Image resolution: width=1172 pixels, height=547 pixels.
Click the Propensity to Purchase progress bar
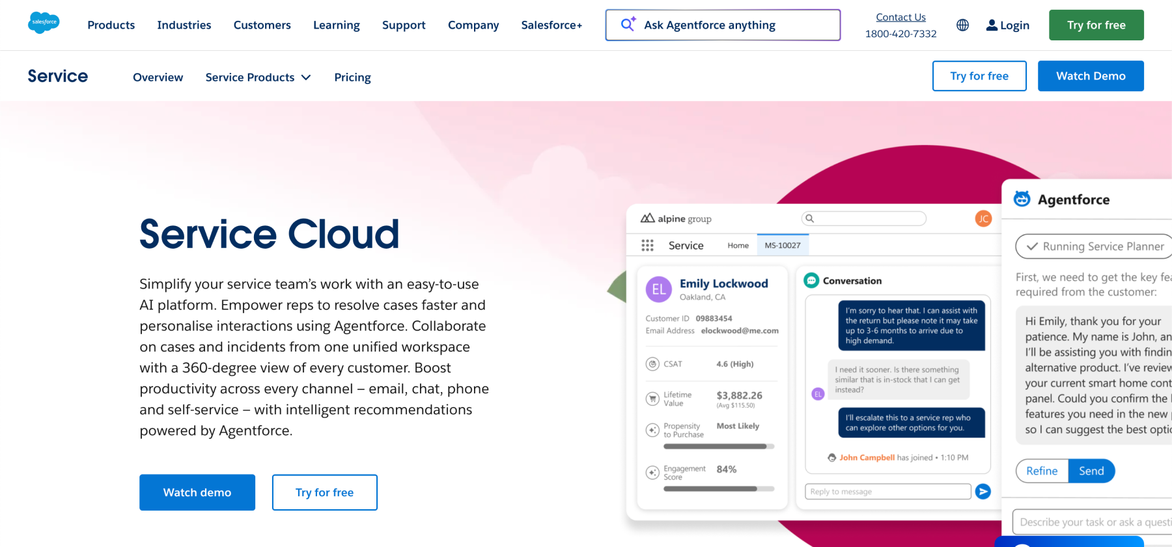719,447
